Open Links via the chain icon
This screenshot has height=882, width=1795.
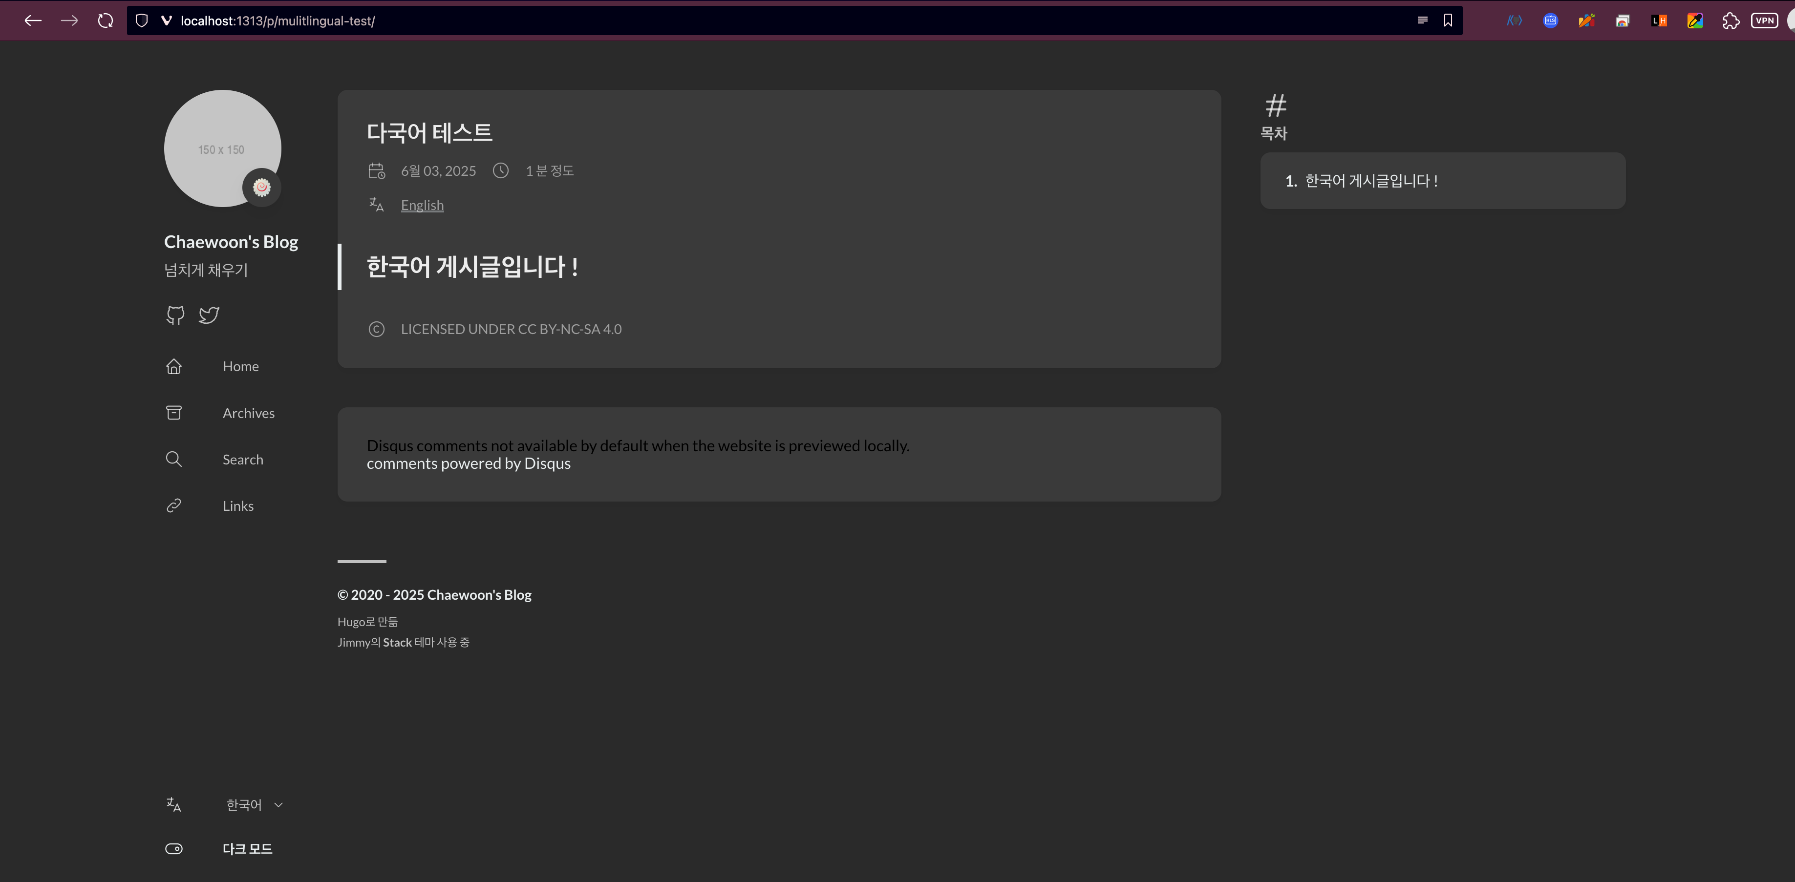[x=173, y=506]
